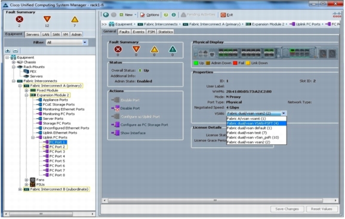Select FC Port 8 in tree
345x219 pixels.
click(57, 175)
